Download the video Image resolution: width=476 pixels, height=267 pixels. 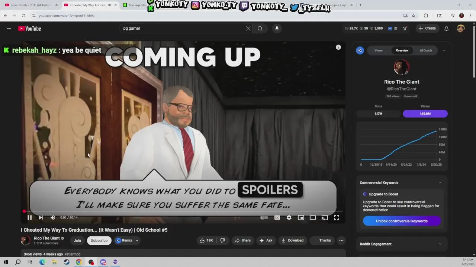(292, 240)
